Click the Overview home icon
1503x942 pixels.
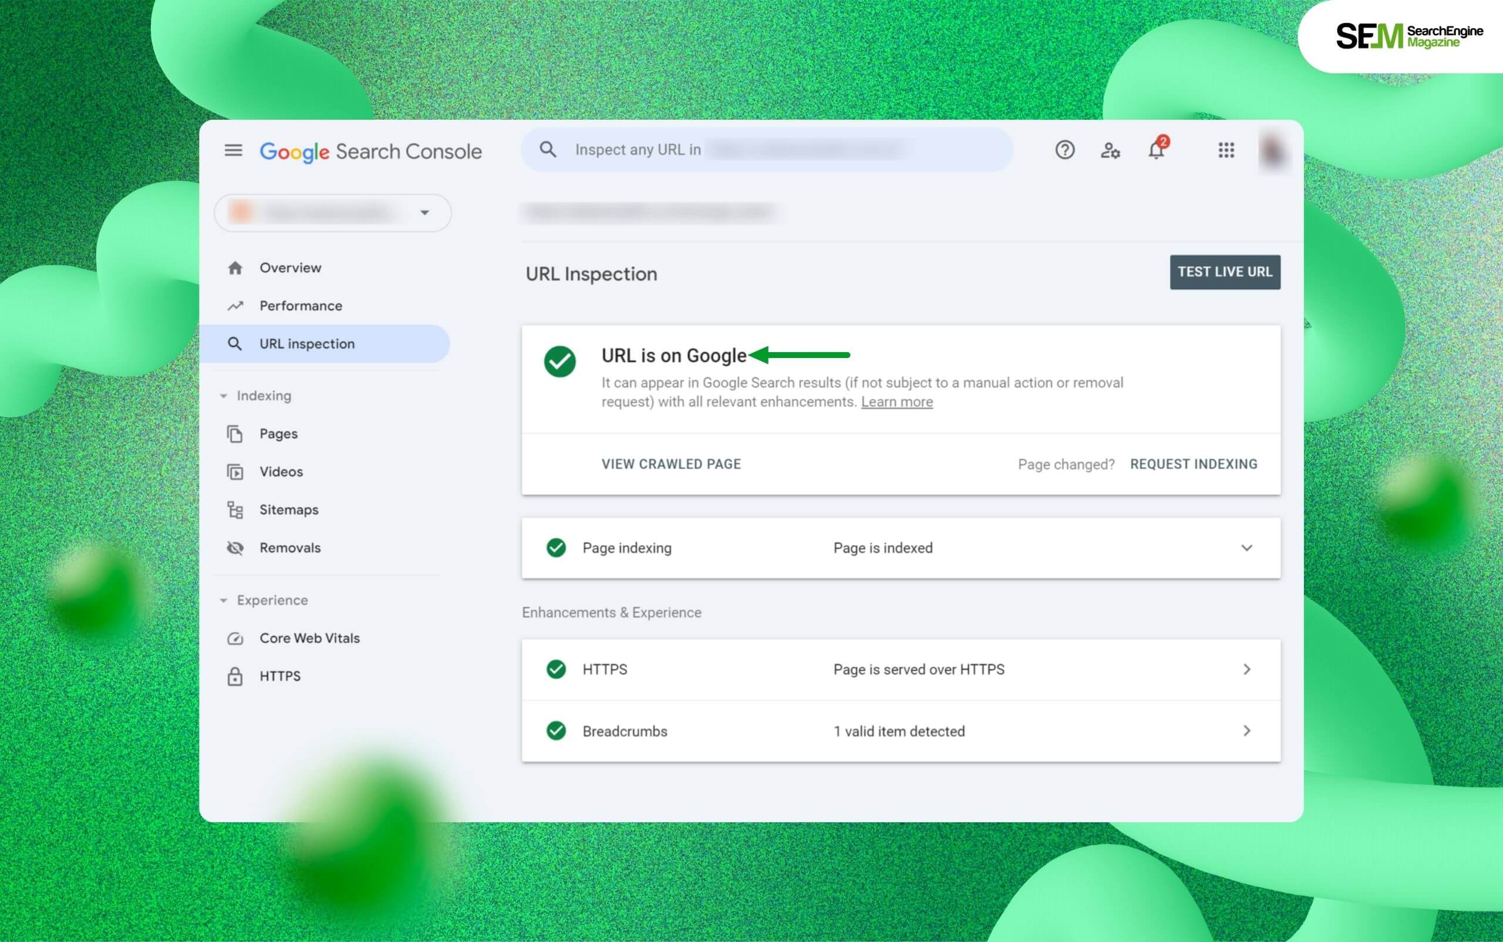[x=235, y=268]
